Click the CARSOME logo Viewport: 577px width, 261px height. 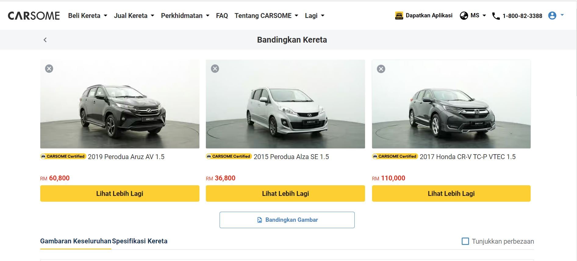tap(34, 16)
